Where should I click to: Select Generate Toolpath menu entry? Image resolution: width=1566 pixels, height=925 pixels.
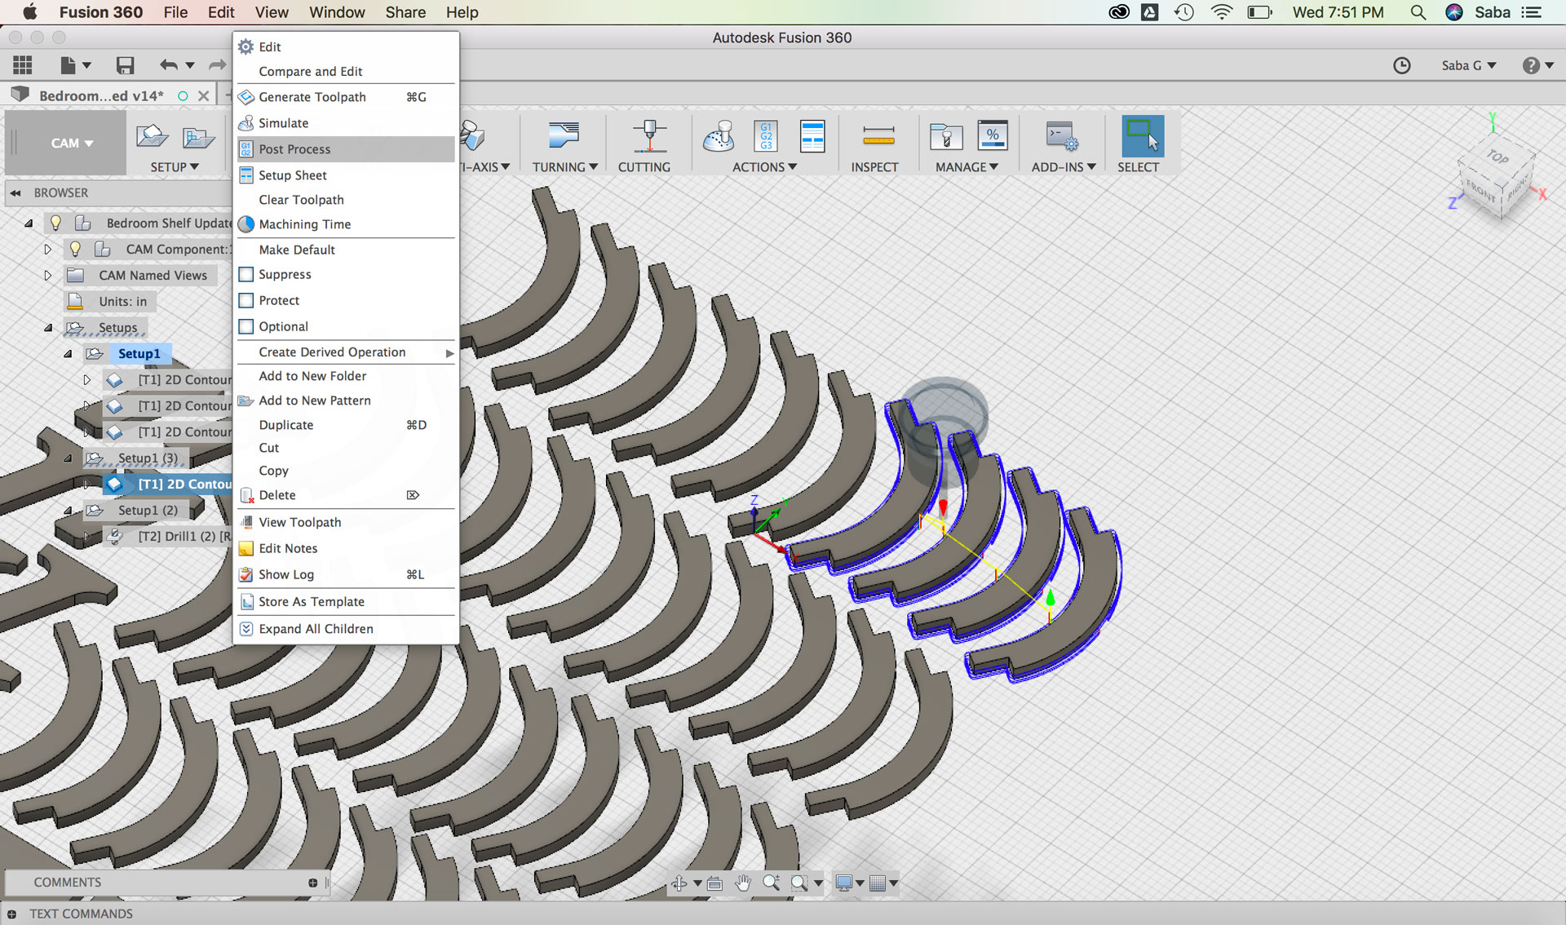(x=312, y=97)
